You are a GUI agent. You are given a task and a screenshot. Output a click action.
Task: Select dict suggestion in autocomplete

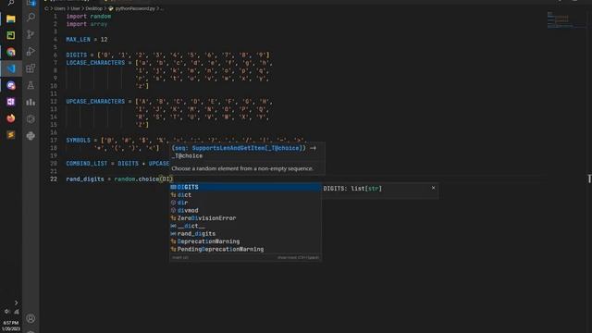pyautogui.click(x=244, y=195)
